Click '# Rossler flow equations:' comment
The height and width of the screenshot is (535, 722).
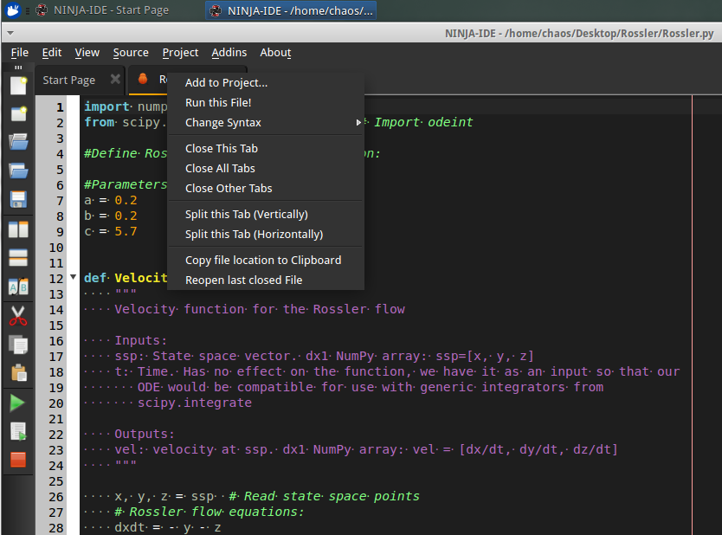pyautogui.click(x=209, y=512)
